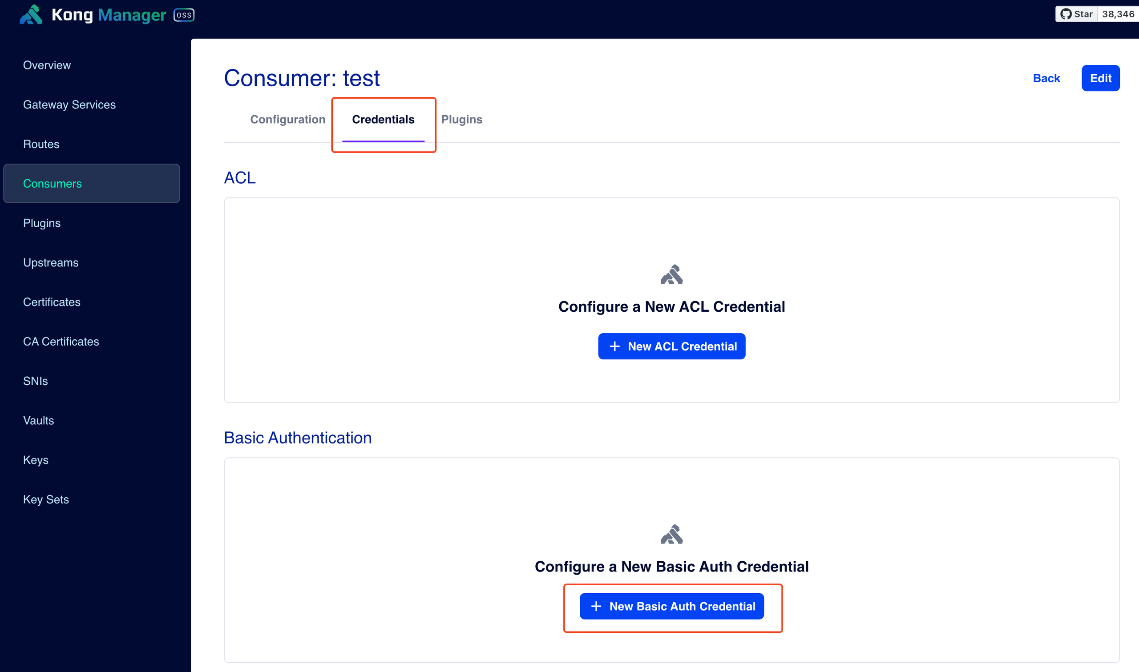Screen dimensions: 1139x672
Task: Open Routes in the sidebar
Action: click(x=41, y=144)
